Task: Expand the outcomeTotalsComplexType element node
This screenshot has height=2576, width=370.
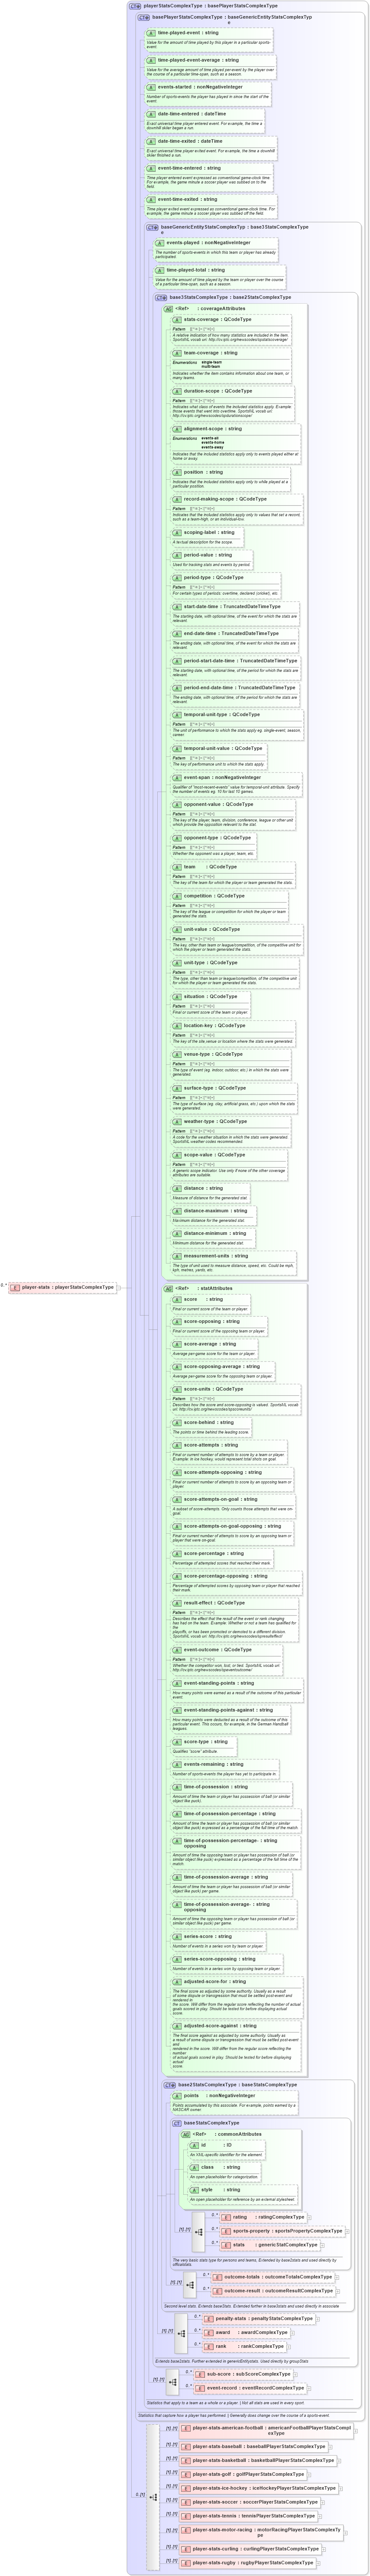Action: tap(338, 2277)
